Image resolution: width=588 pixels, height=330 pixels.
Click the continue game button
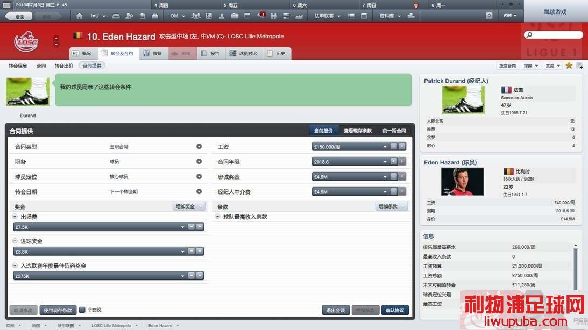(x=555, y=12)
